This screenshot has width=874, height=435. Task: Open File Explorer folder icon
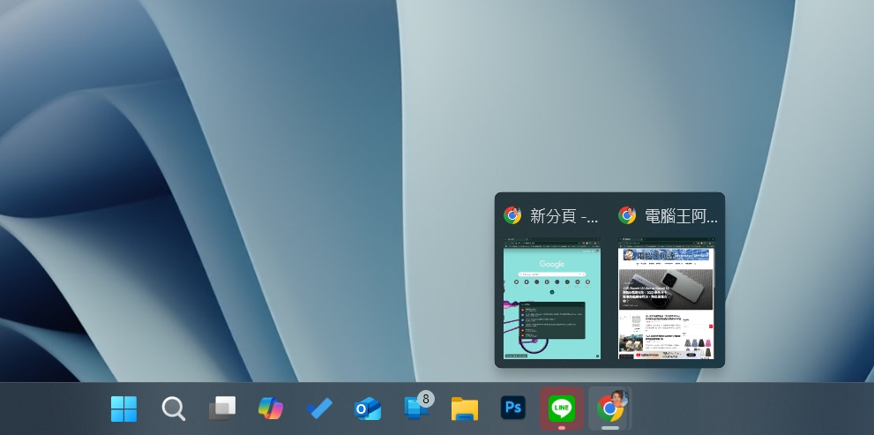point(465,409)
